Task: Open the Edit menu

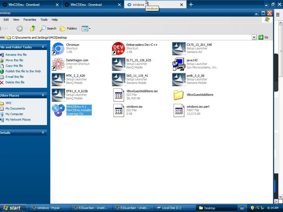Action: pyautogui.click(x=6, y=20)
